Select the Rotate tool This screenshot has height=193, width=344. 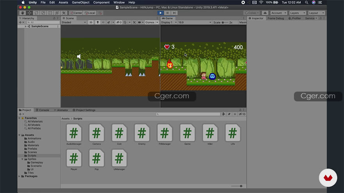point(36,13)
